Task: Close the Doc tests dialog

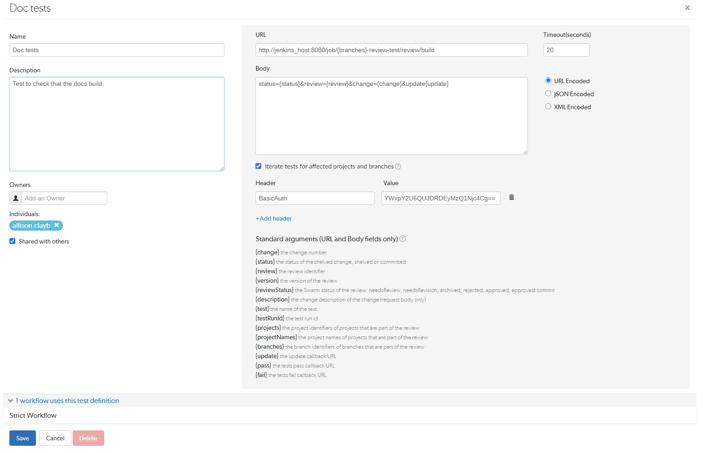Action: click(x=687, y=7)
